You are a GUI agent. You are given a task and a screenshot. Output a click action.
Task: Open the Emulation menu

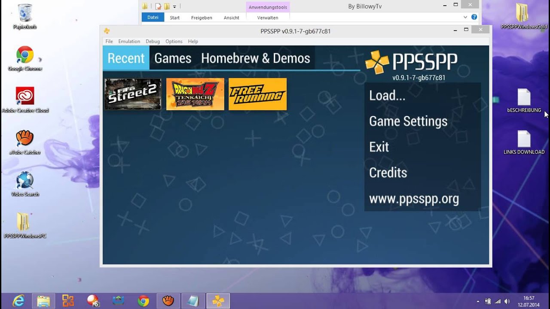129,41
